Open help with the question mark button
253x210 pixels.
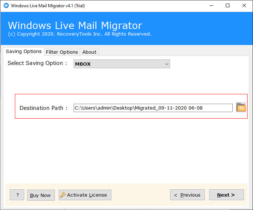(17, 195)
